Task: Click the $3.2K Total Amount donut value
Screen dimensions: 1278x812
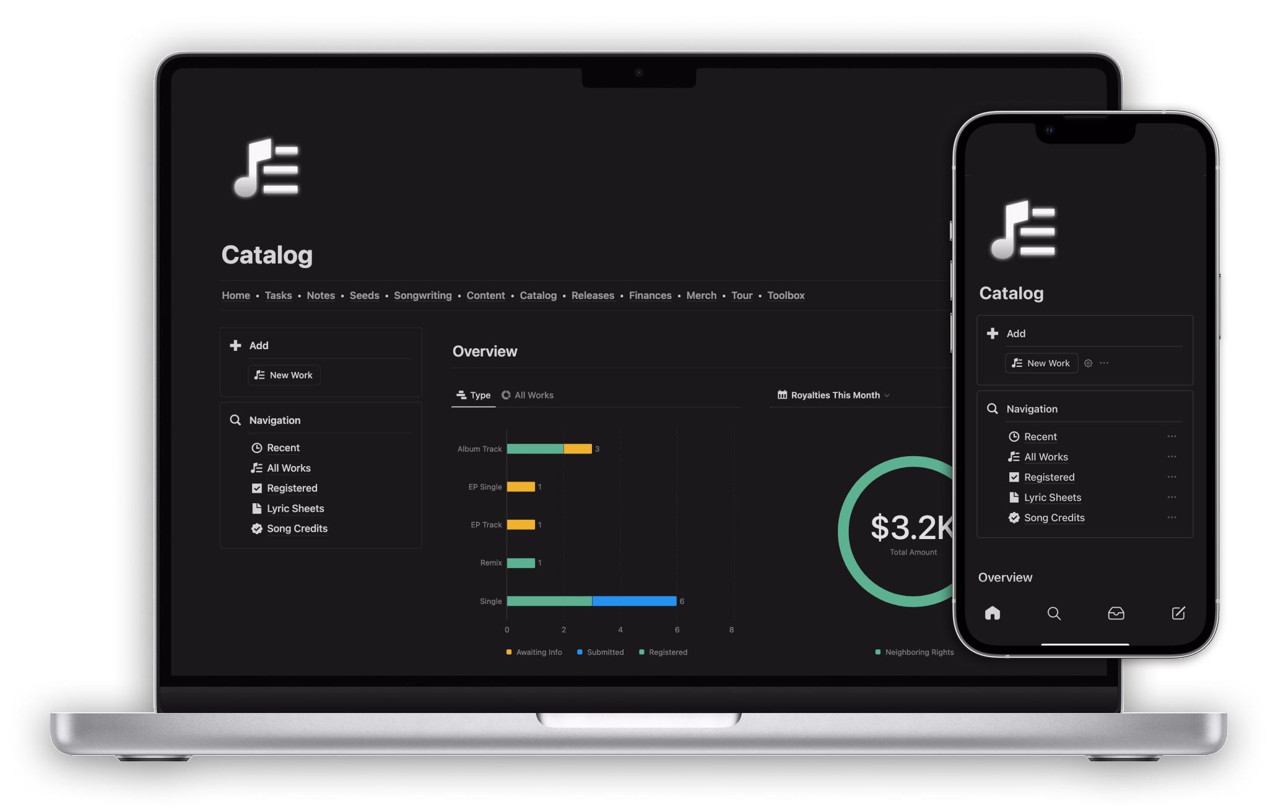Action: click(x=911, y=527)
